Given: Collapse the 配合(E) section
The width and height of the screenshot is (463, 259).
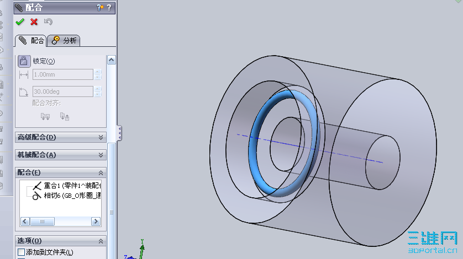Looking at the screenshot, I should pyautogui.click(x=61, y=172).
